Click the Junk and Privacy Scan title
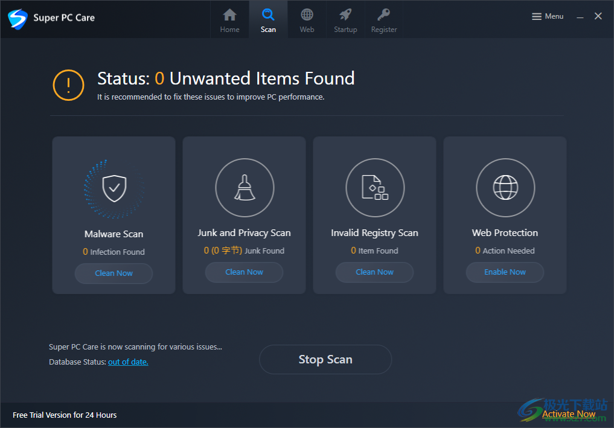The width and height of the screenshot is (614, 428). pyautogui.click(x=244, y=233)
